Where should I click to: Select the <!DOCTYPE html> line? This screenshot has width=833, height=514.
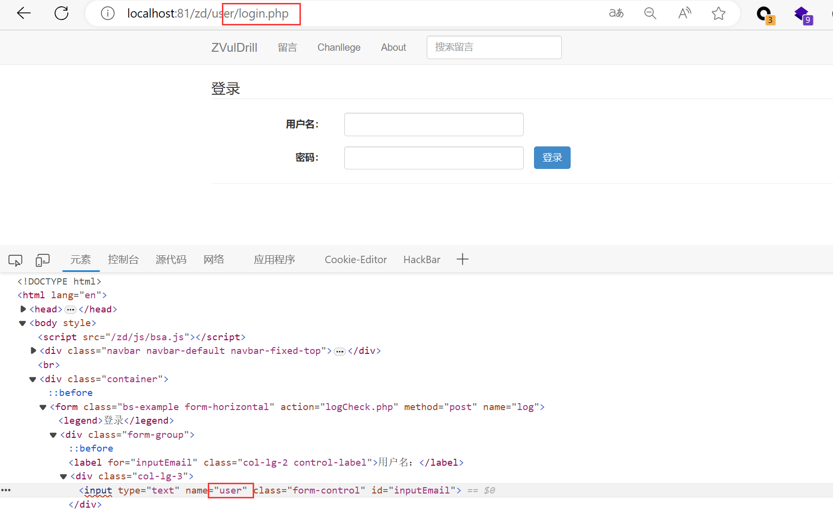click(59, 282)
